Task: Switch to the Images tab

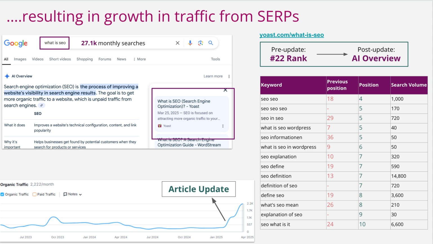Action: coord(20,59)
